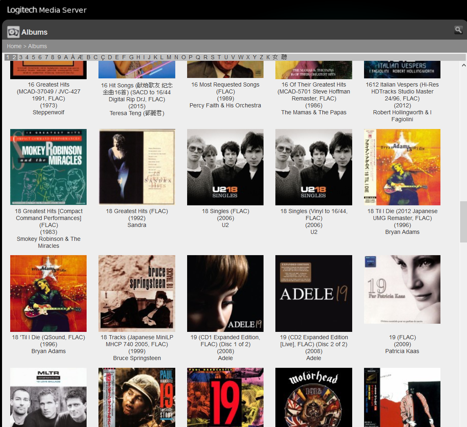Jump to letter Z in the alphabet bar
The width and height of the screenshot is (467, 427).
point(261,57)
